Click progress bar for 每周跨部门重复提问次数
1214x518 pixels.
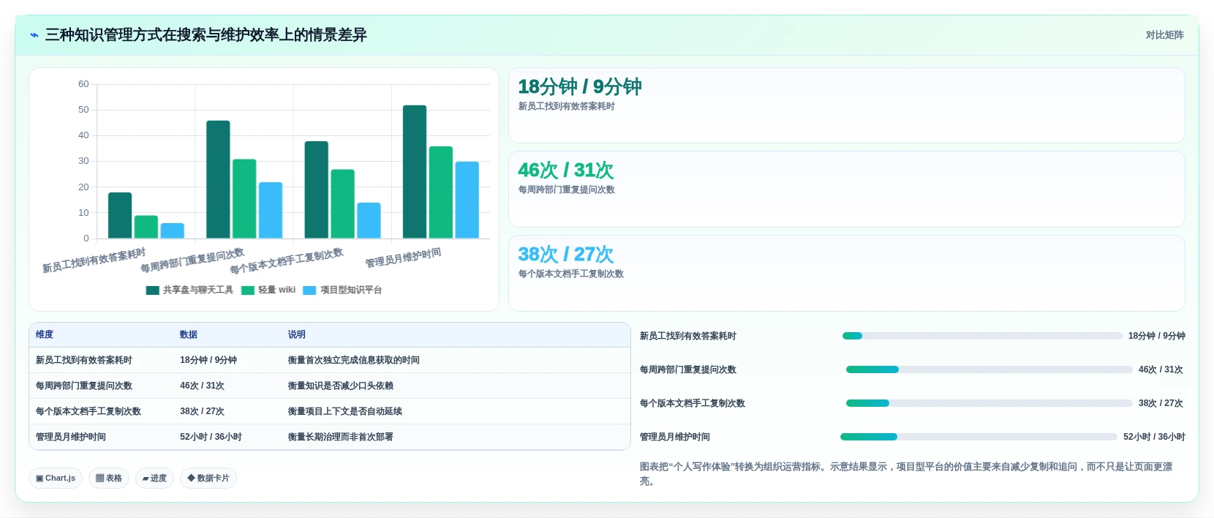tap(989, 369)
